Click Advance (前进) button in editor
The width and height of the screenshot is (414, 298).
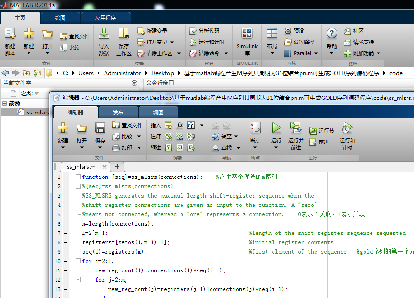[x=319, y=142]
